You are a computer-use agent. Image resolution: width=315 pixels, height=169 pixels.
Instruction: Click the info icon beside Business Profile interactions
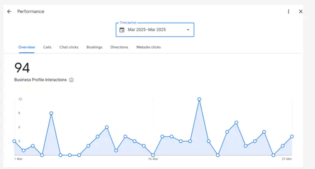click(71, 80)
